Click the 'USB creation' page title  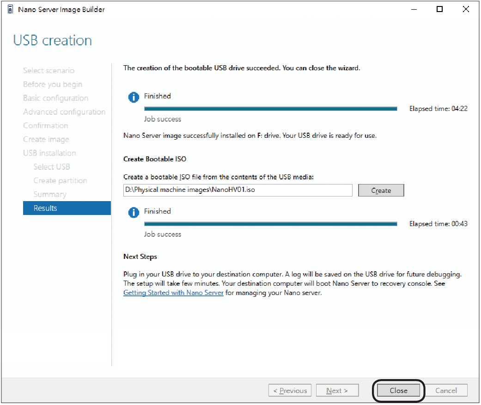point(53,40)
